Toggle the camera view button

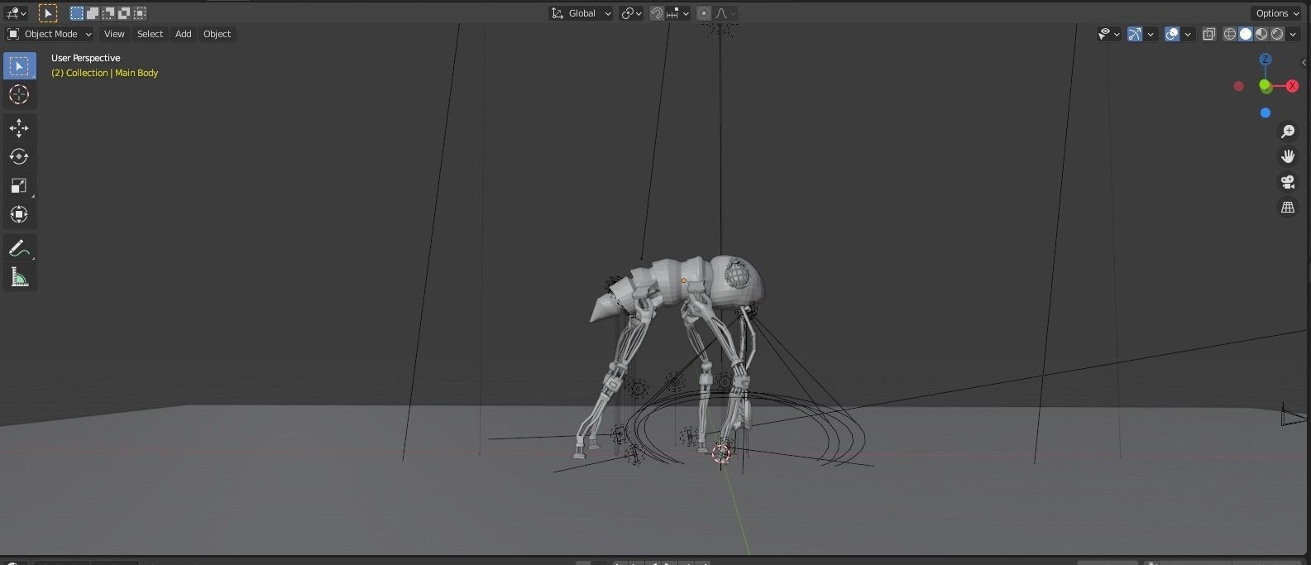point(1288,182)
